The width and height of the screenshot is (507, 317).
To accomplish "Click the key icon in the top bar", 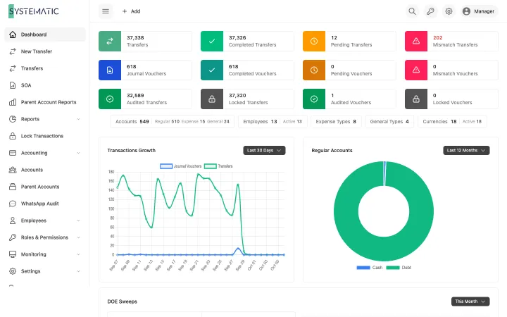I will click(x=430, y=11).
